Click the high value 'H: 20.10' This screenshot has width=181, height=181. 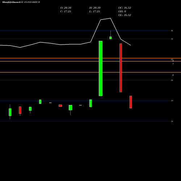[x=95, y=8]
